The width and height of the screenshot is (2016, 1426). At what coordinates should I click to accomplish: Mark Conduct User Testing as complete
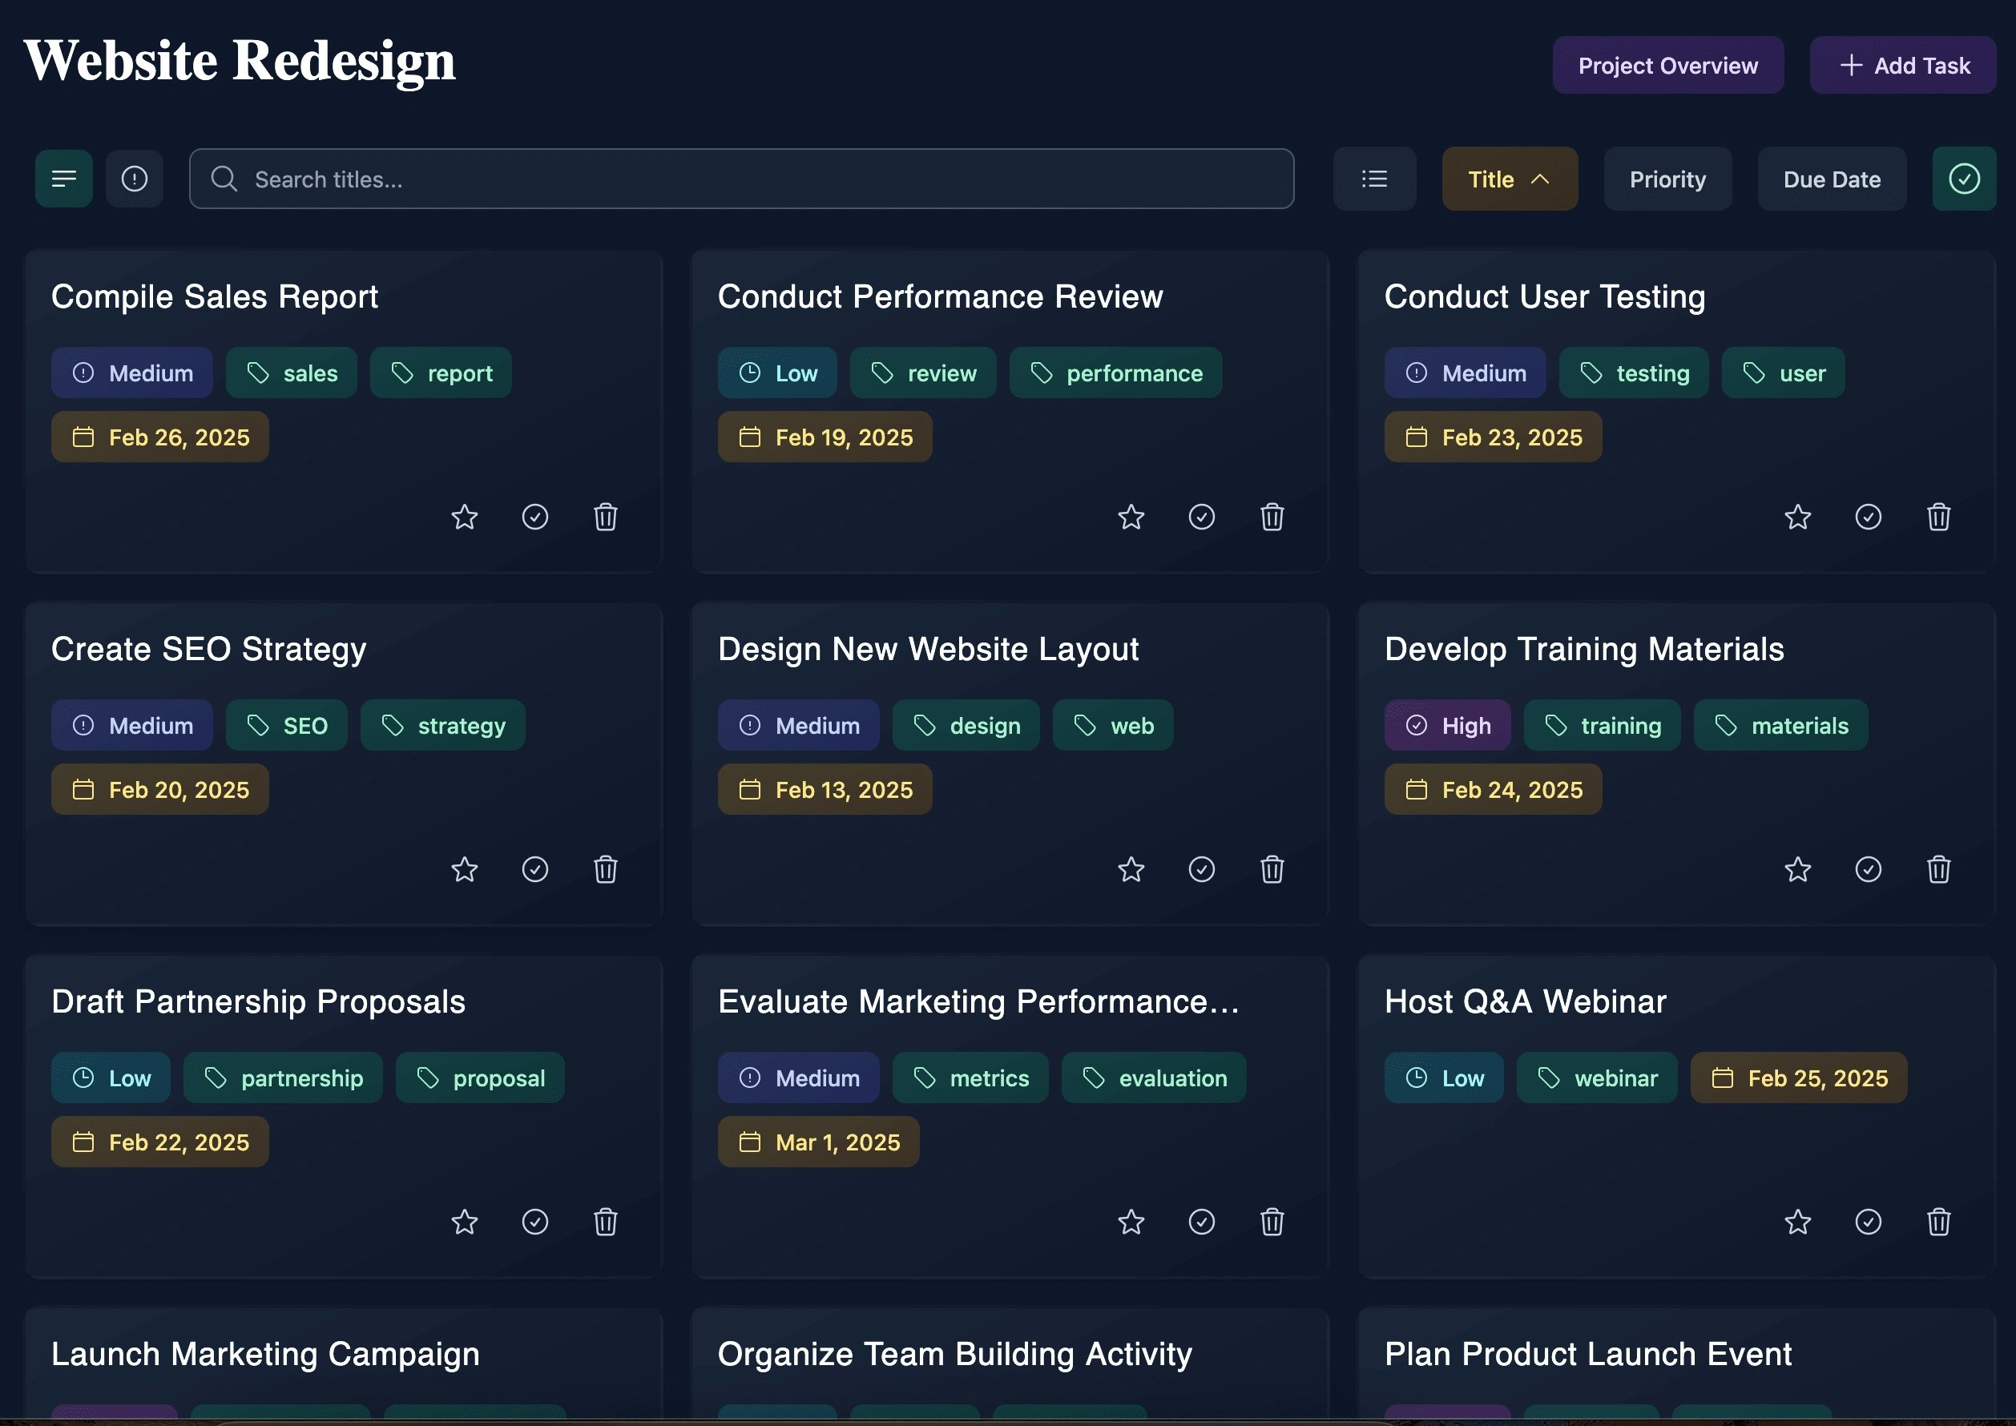click(1868, 518)
